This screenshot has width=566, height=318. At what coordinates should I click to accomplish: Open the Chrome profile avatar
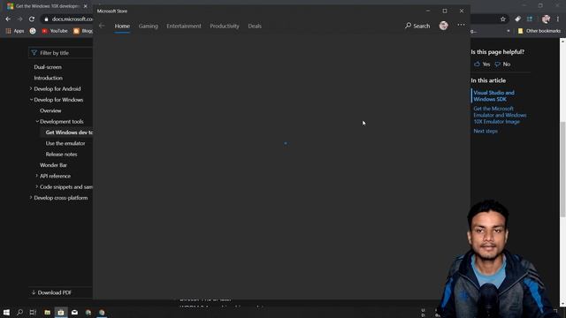tap(546, 19)
